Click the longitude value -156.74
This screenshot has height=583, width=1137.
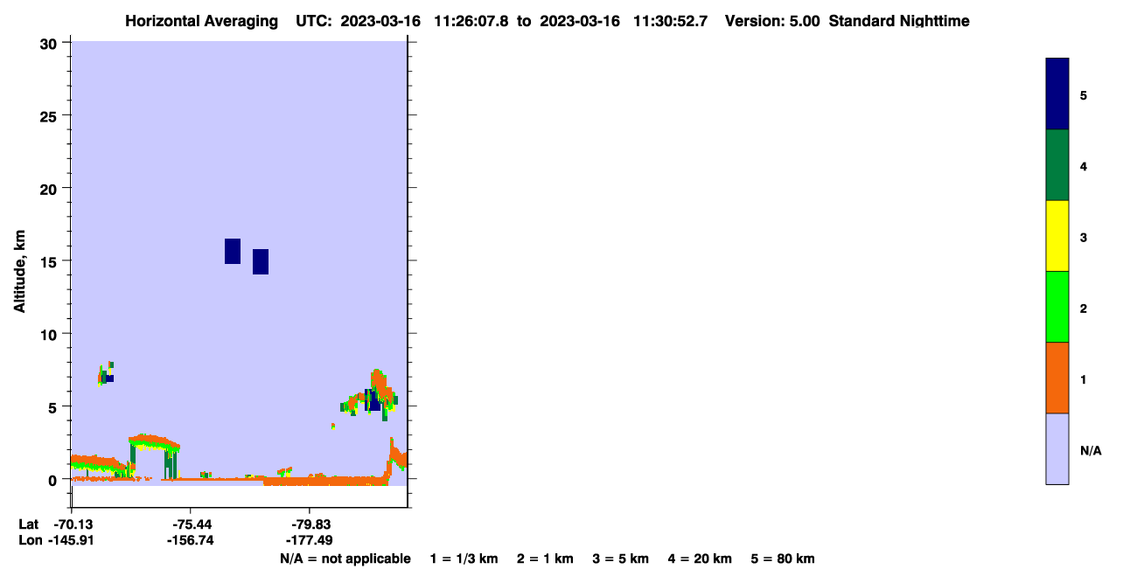coord(190,540)
